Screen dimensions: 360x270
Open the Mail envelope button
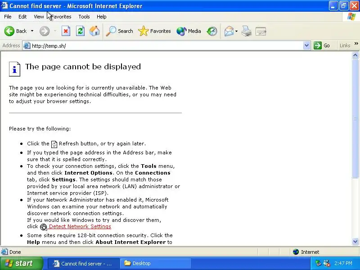229,31
